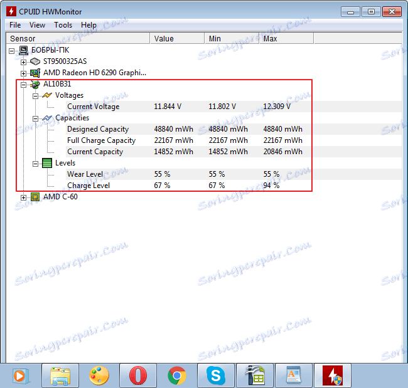Open File Explorer from the taskbar

click(x=60, y=375)
